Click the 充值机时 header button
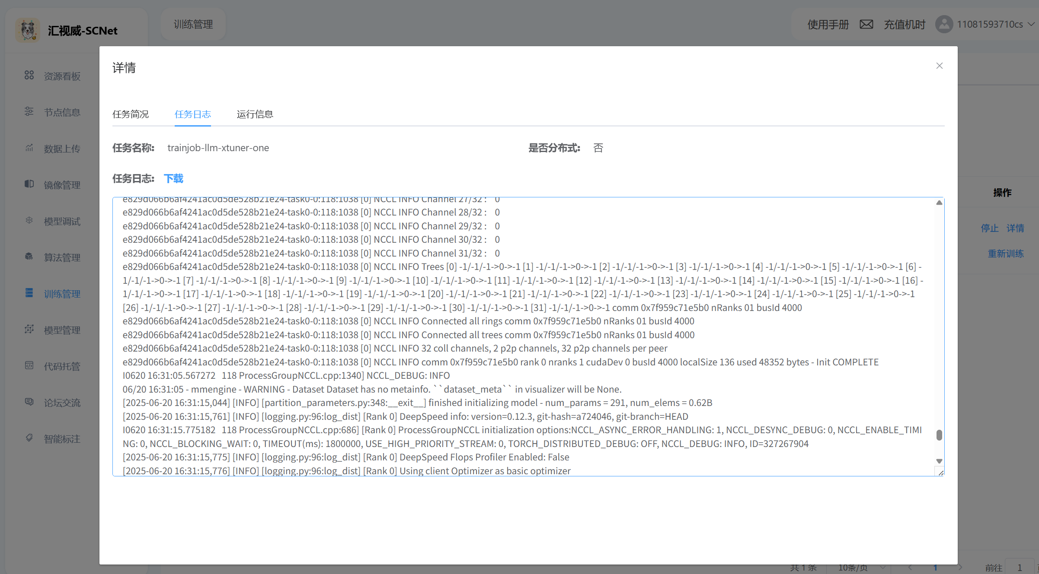The width and height of the screenshot is (1039, 574). (905, 24)
